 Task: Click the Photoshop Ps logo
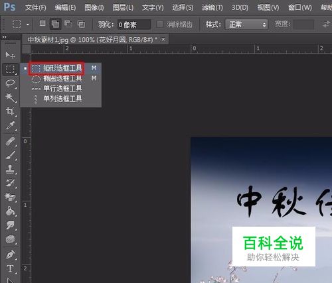(9, 7)
